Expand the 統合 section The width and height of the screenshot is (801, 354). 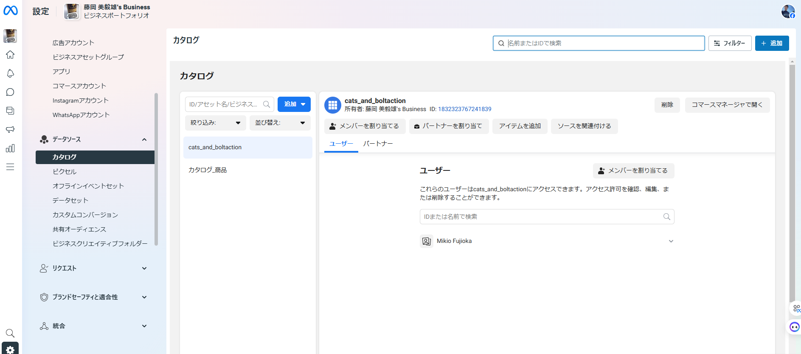pyautogui.click(x=144, y=326)
